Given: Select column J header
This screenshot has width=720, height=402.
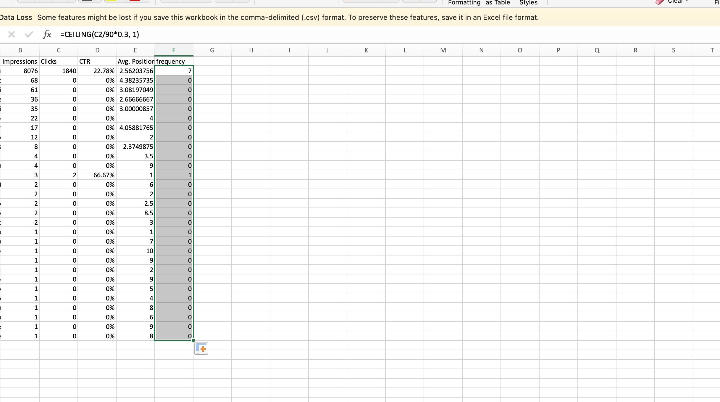Looking at the screenshot, I should pos(328,50).
